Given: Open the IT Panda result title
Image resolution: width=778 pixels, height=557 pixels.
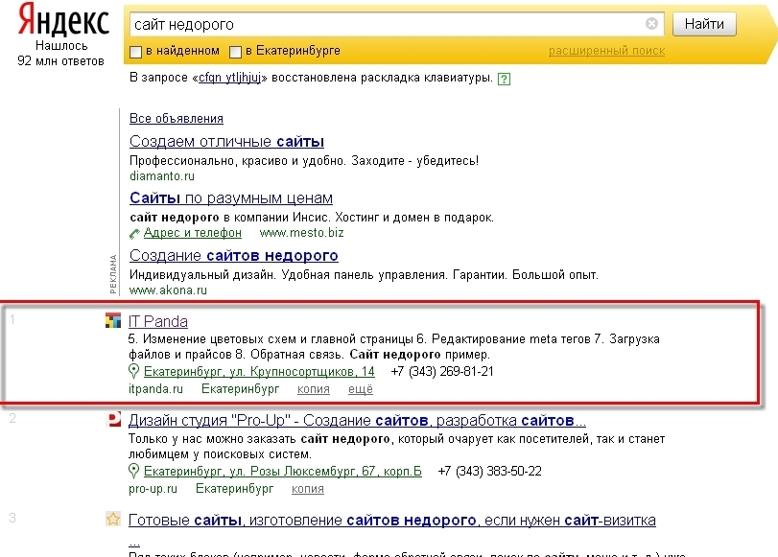Looking at the screenshot, I should point(157,321).
